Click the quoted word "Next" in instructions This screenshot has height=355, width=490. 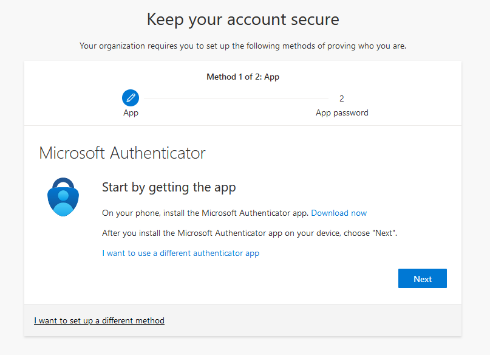click(x=384, y=233)
